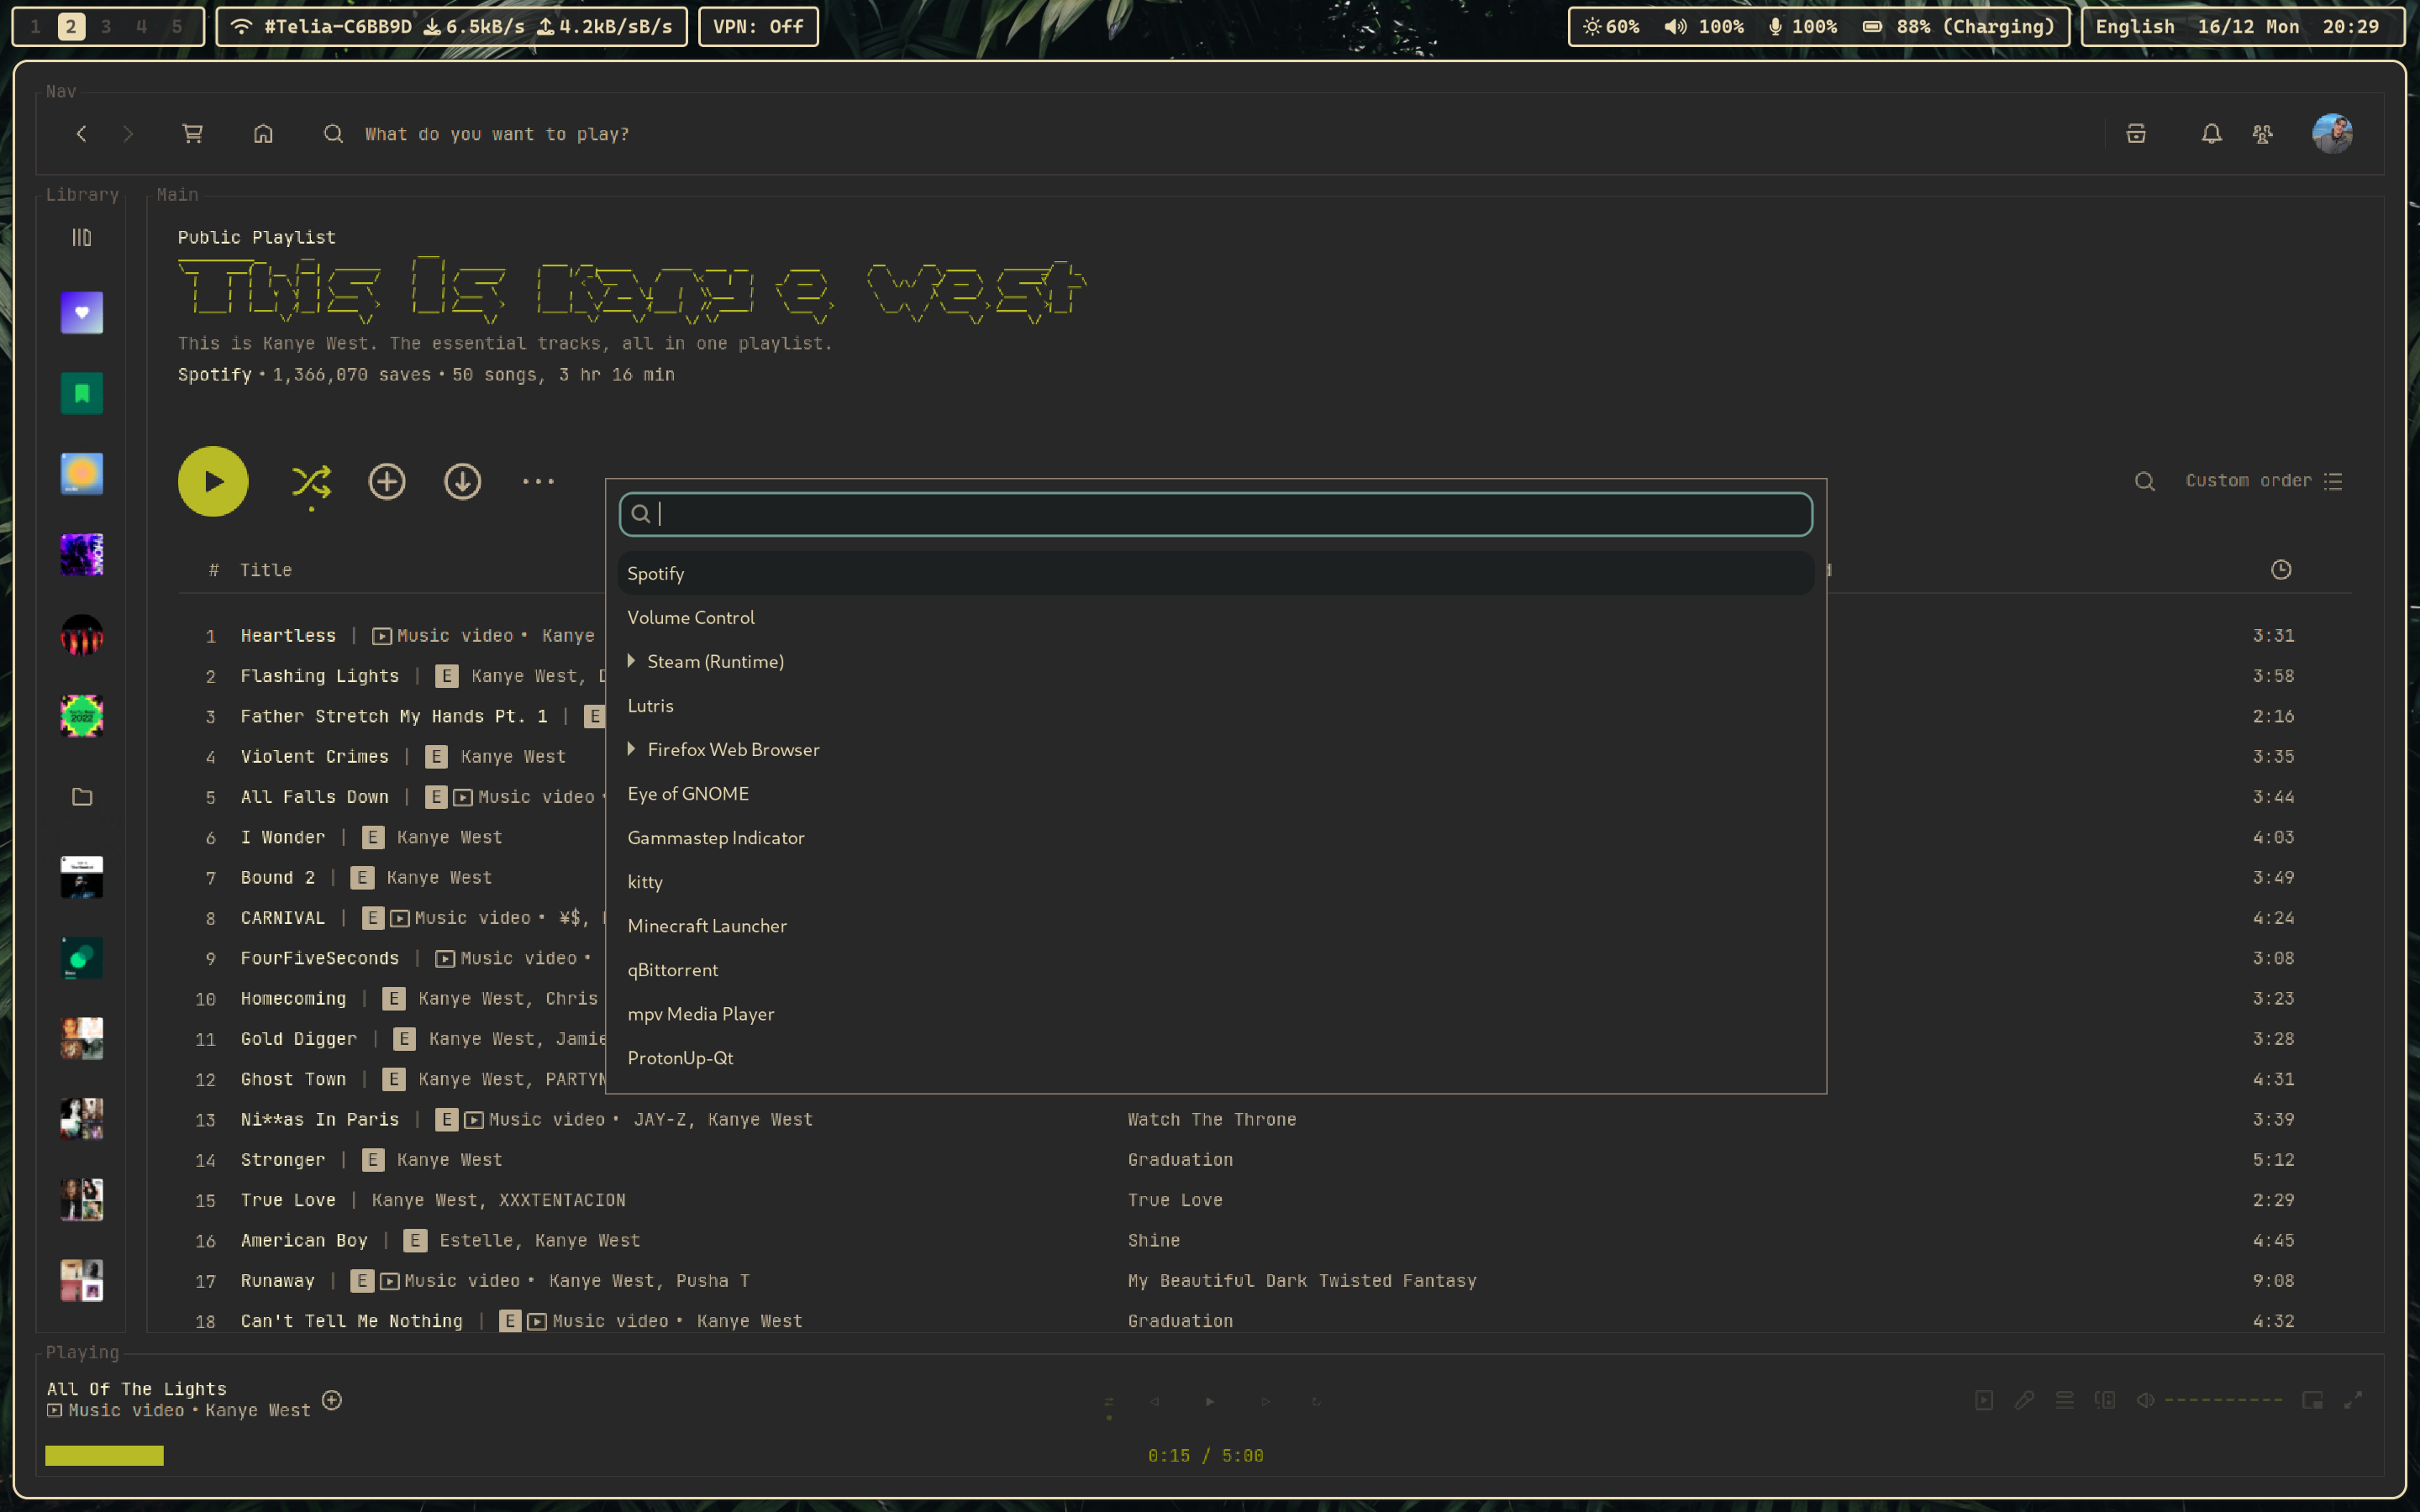Open the Connect to a device panel
The height and width of the screenshot is (1512, 2420).
2106,1401
